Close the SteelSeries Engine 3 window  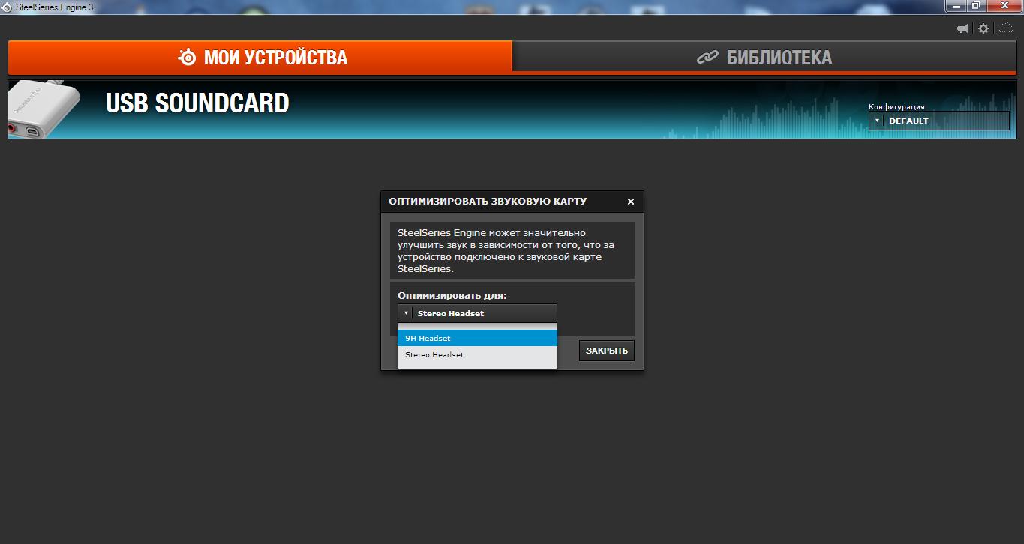coord(1004,6)
